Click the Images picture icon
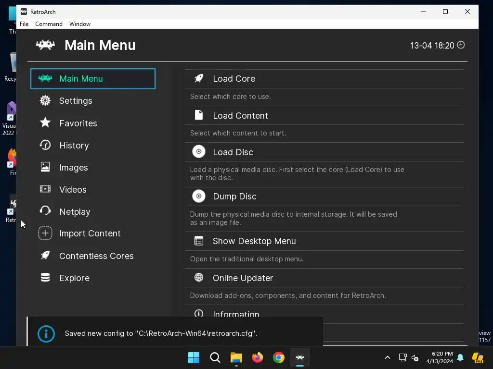This screenshot has width=493, height=369. point(45,167)
